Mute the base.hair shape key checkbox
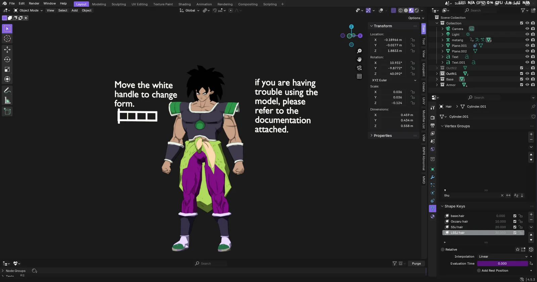537x282 pixels. (515, 216)
